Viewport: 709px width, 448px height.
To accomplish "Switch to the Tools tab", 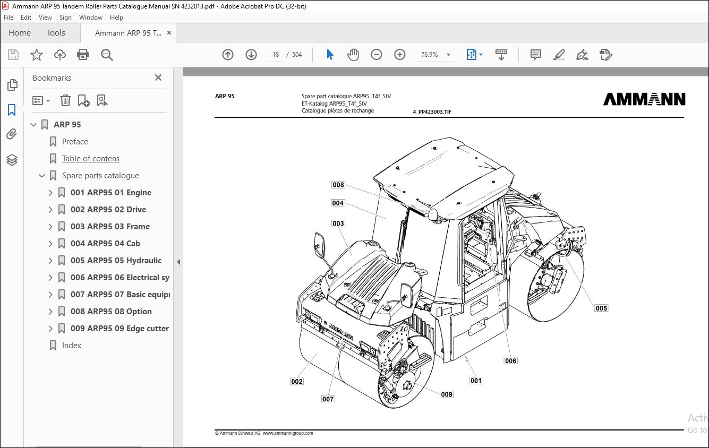I will pyautogui.click(x=56, y=32).
